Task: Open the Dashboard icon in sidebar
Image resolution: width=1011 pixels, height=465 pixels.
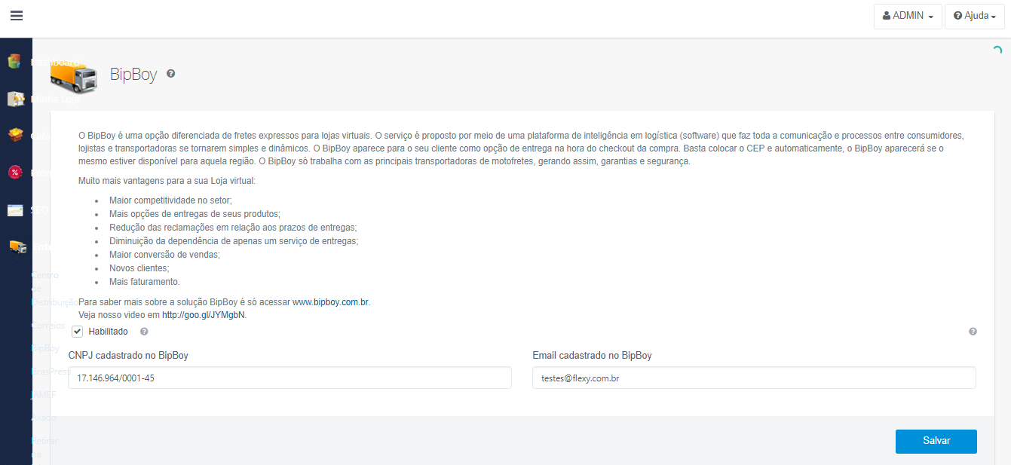Action: pyautogui.click(x=14, y=62)
